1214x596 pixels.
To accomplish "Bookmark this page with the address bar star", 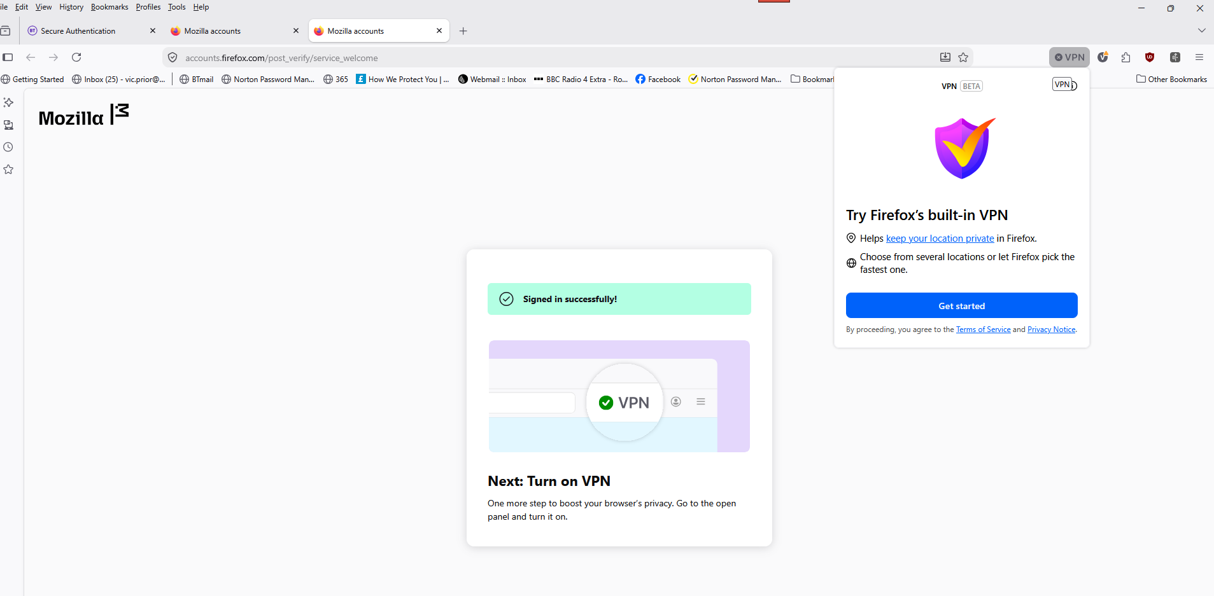I will tap(963, 57).
